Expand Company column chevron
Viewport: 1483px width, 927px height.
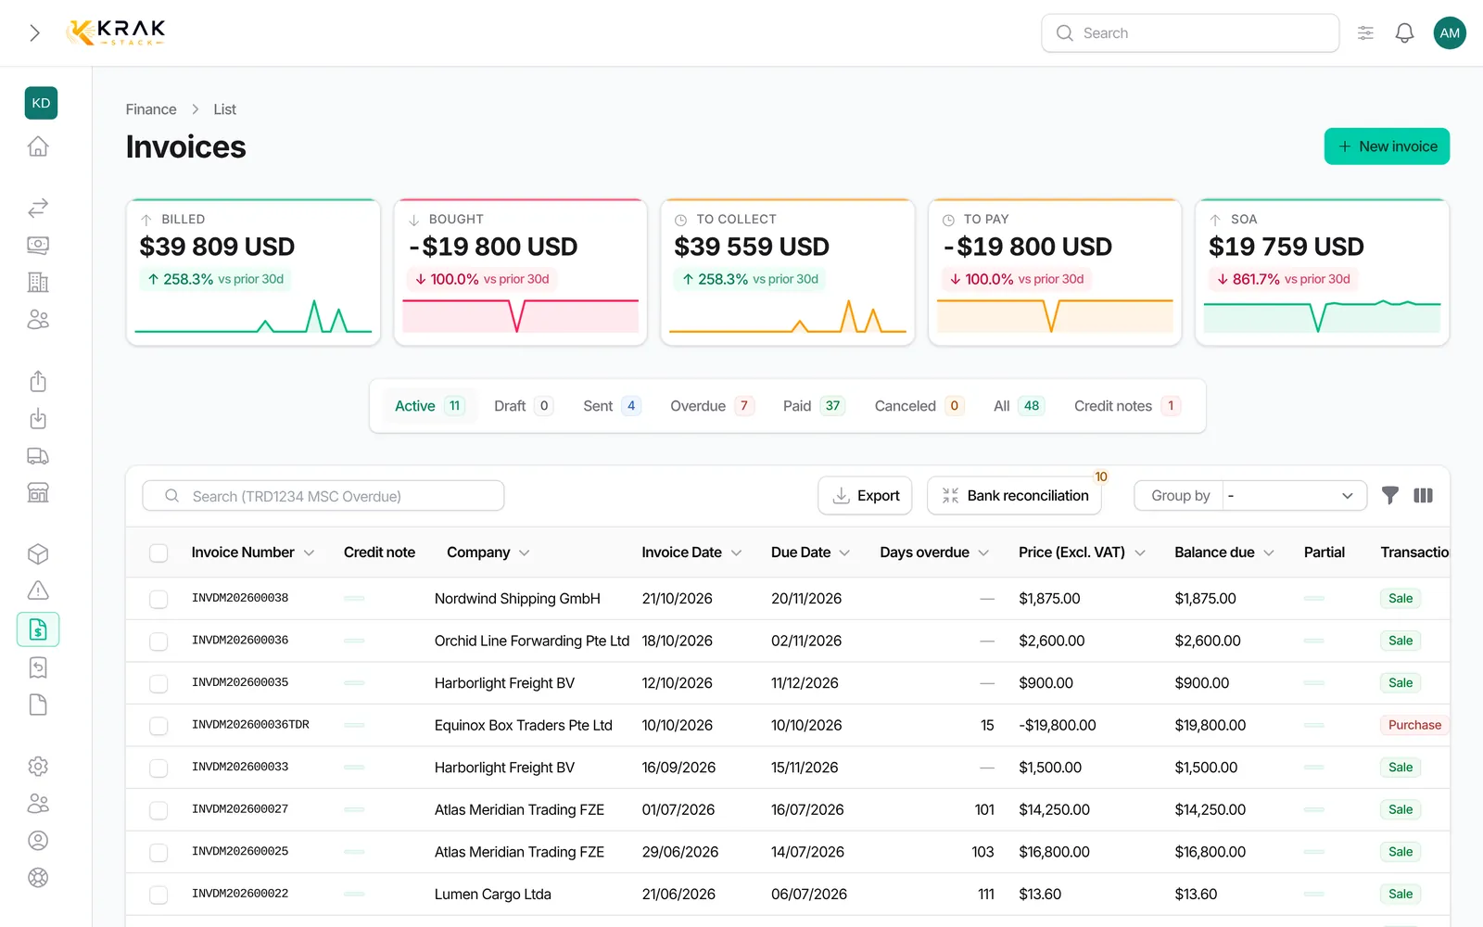pyautogui.click(x=524, y=552)
